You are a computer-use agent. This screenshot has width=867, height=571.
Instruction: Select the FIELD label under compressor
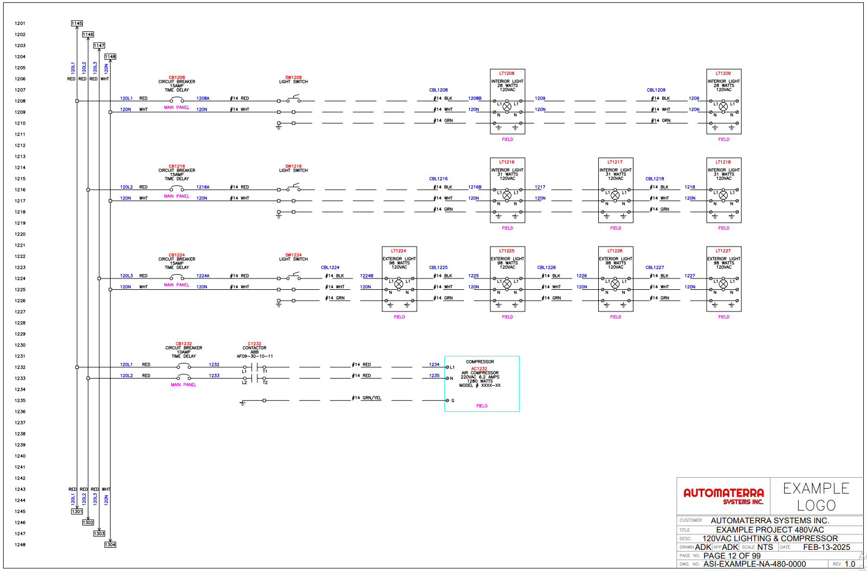[481, 405]
